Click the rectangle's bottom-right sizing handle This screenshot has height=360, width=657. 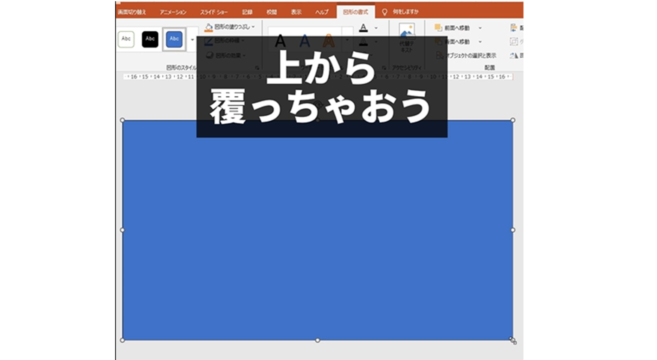click(x=512, y=340)
